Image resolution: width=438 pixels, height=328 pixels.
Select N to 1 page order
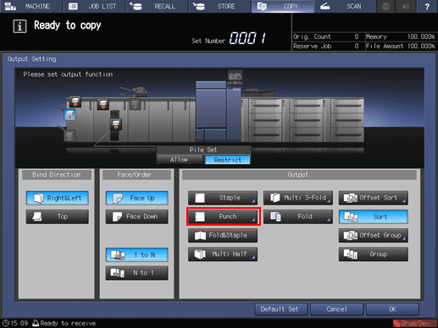[137, 273]
